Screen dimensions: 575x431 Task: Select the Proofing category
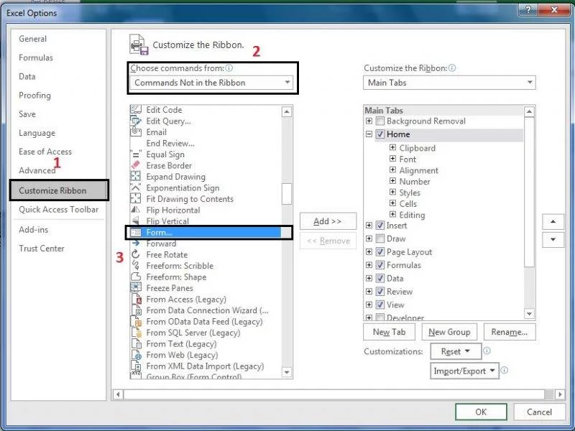[x=34, y=96]
